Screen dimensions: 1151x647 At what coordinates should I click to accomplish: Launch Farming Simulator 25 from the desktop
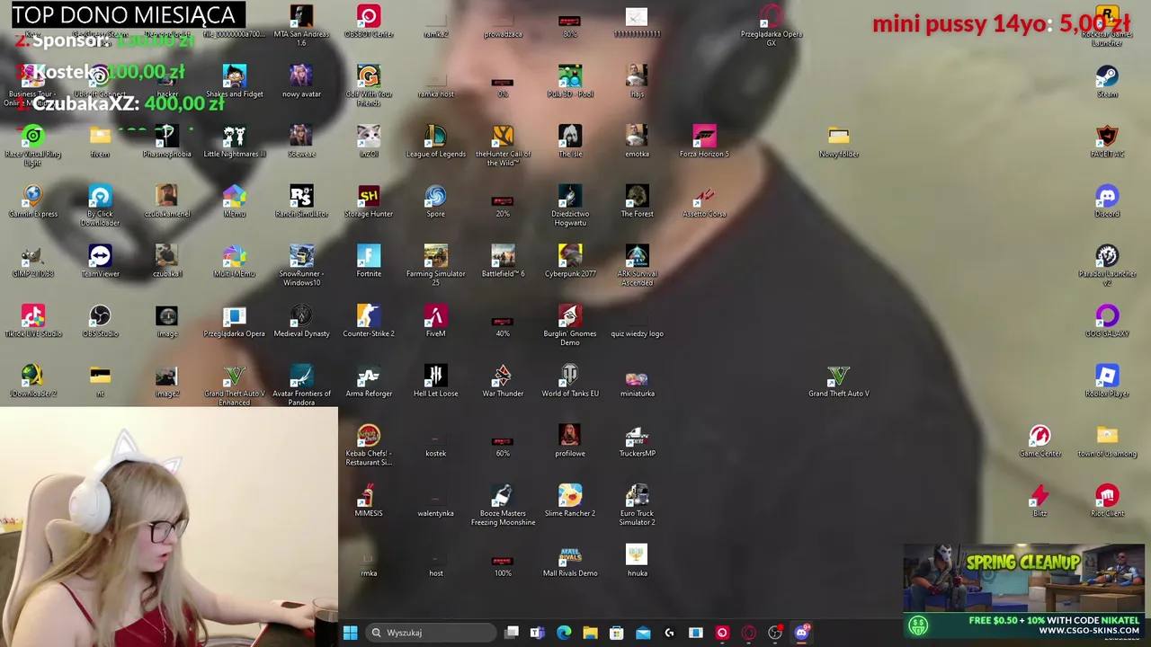click(x=435, y=256)
